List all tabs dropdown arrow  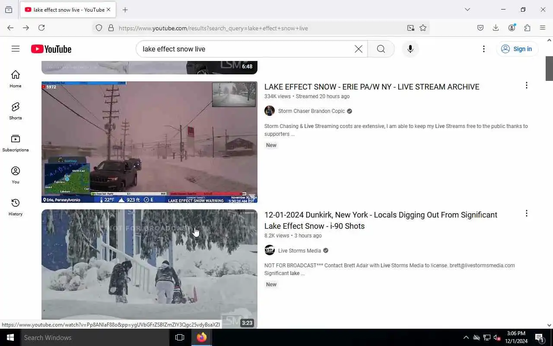(467, 10)
